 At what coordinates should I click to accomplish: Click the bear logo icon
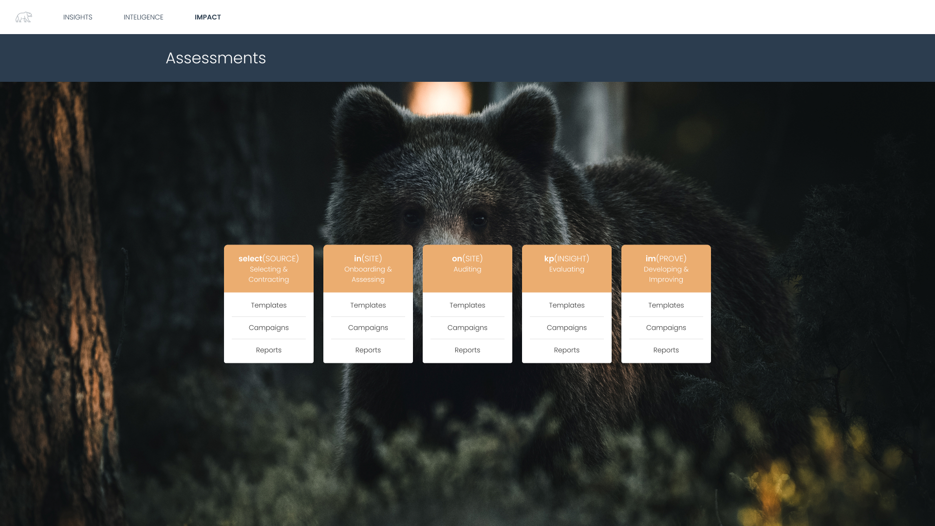pyautogui.click(x=23, y=17)
